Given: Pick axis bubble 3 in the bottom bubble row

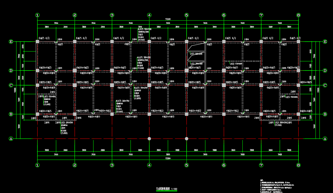Looking at the screenshot, I should point(112,165).
